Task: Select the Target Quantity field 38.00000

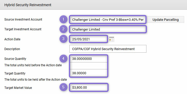Action: [x=89, y=73]
